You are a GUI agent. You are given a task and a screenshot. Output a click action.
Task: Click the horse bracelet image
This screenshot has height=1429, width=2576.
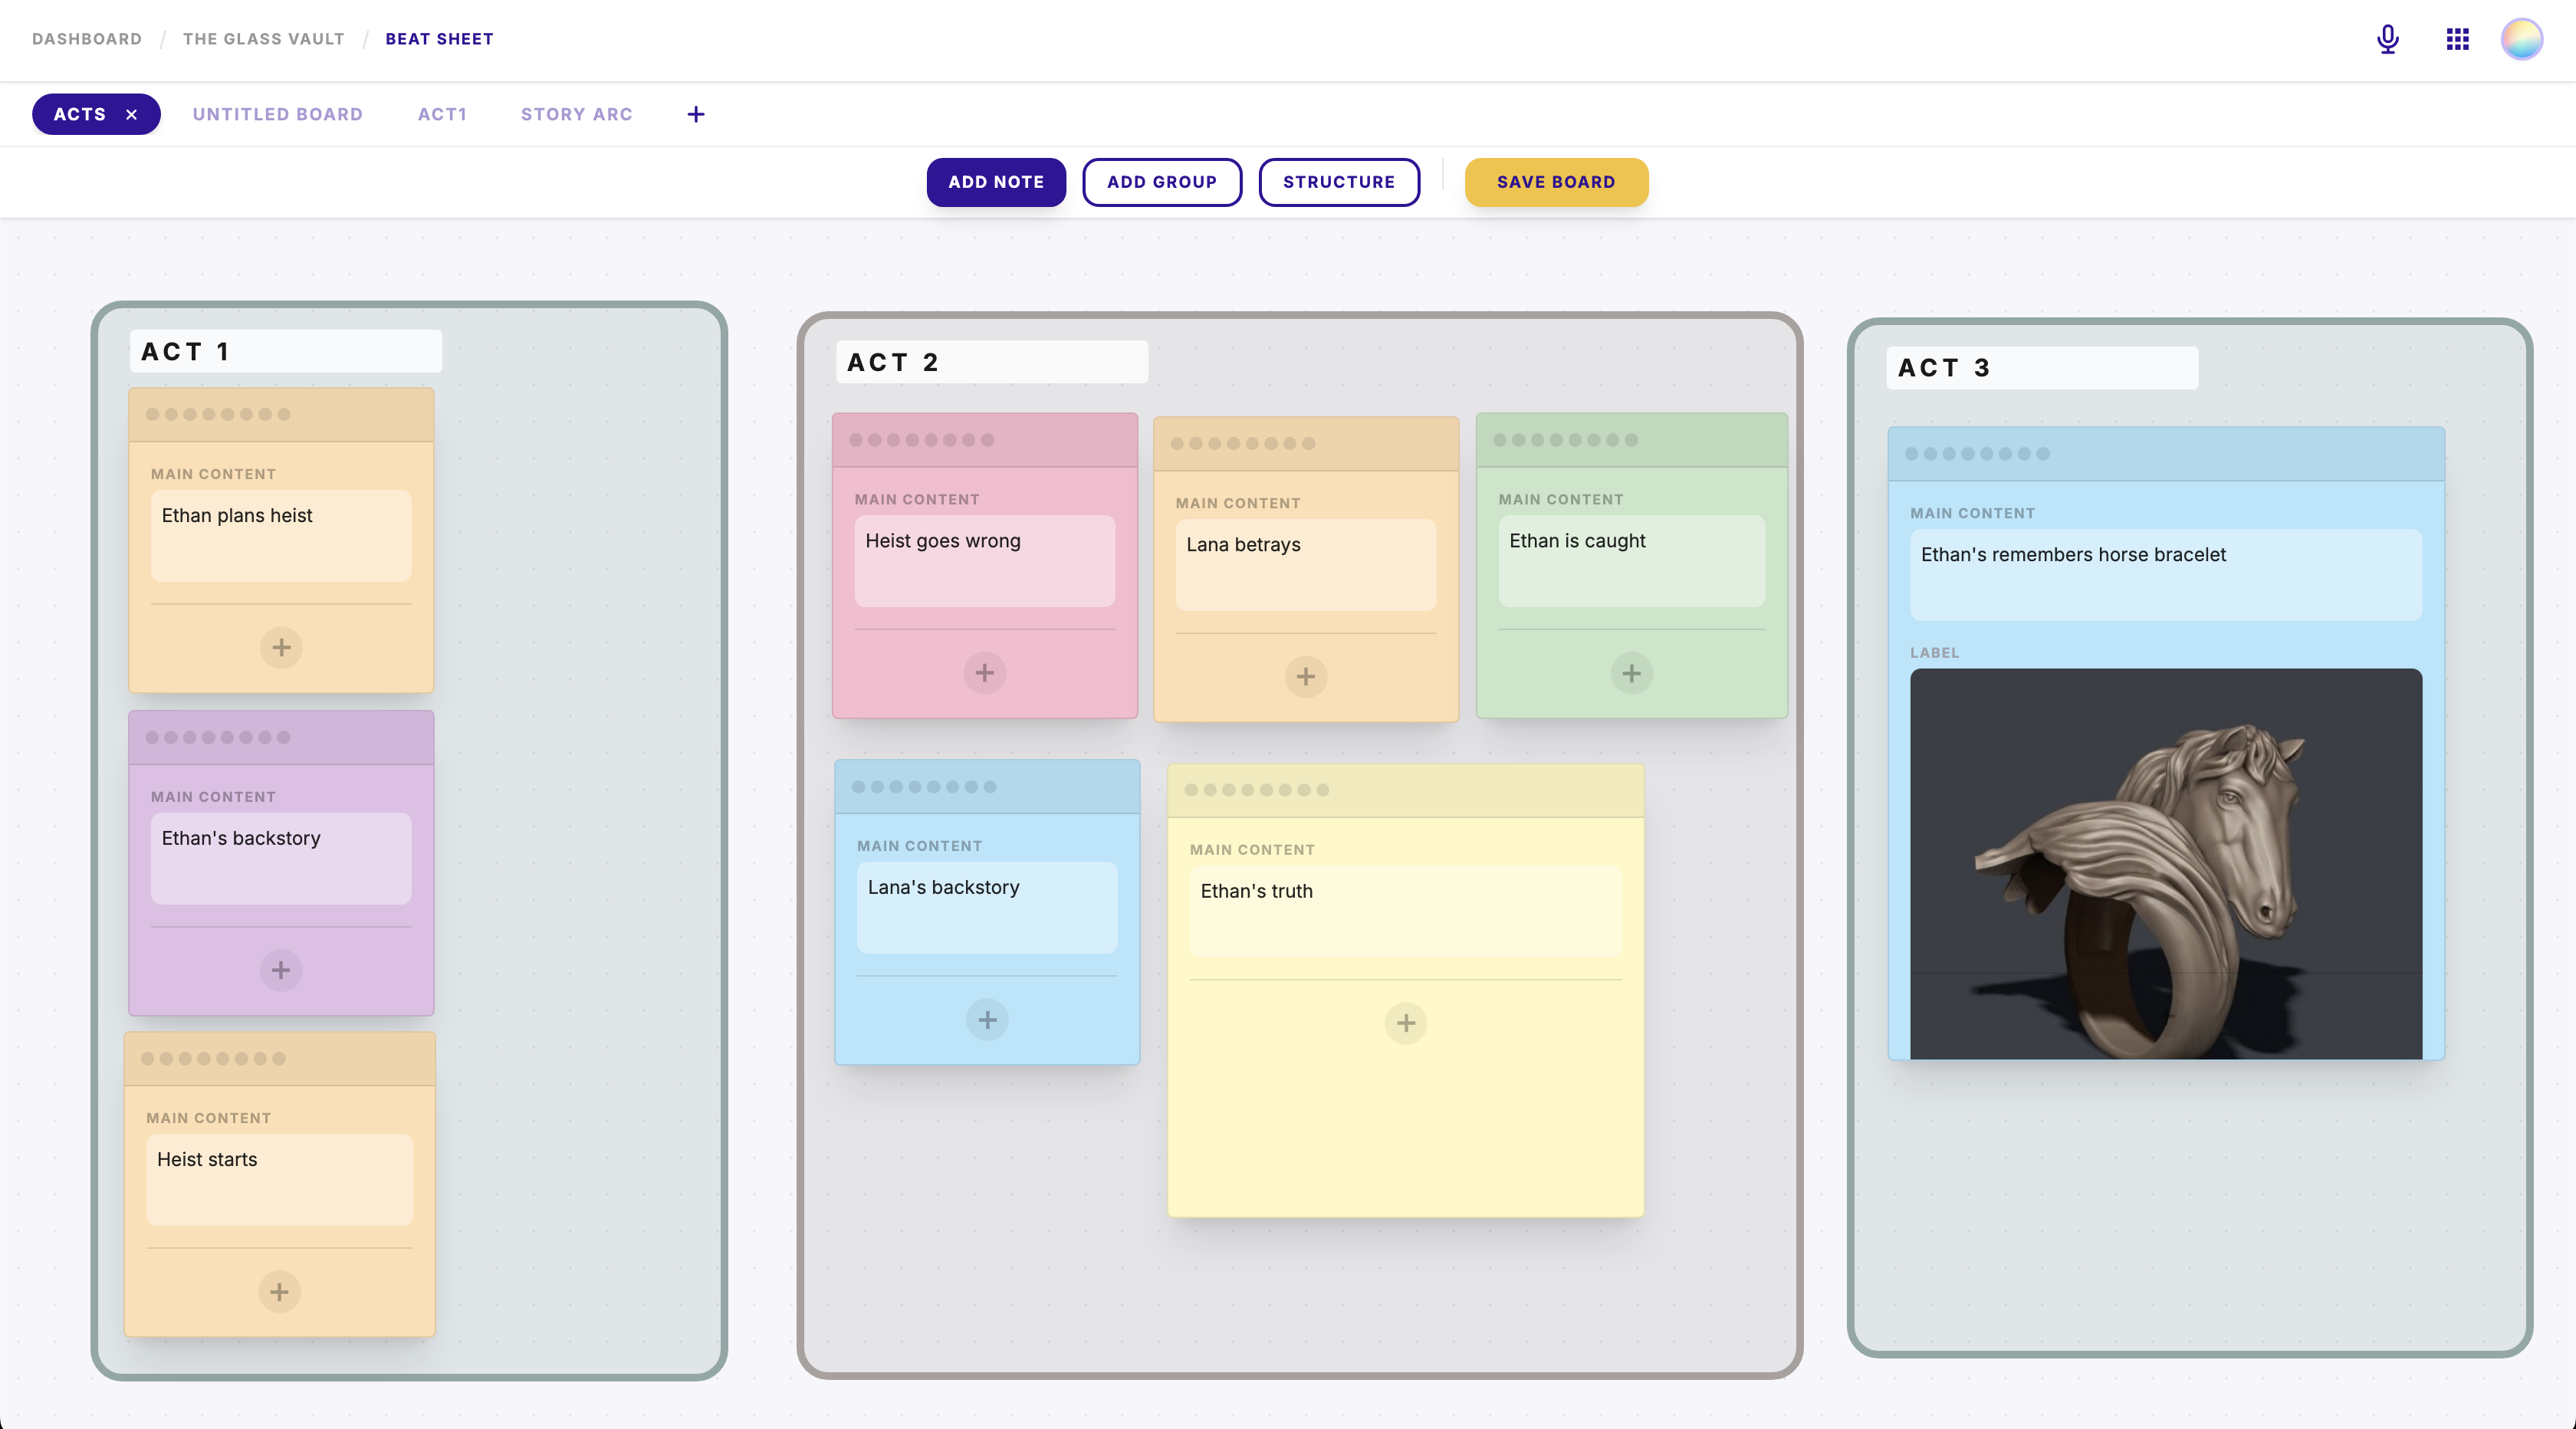pos(2165,864)
